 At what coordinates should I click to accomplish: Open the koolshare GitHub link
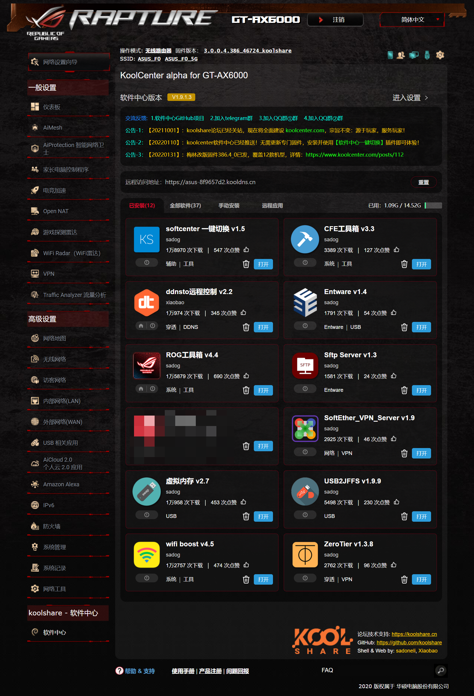pyautogui.click(x=409, y=642)
